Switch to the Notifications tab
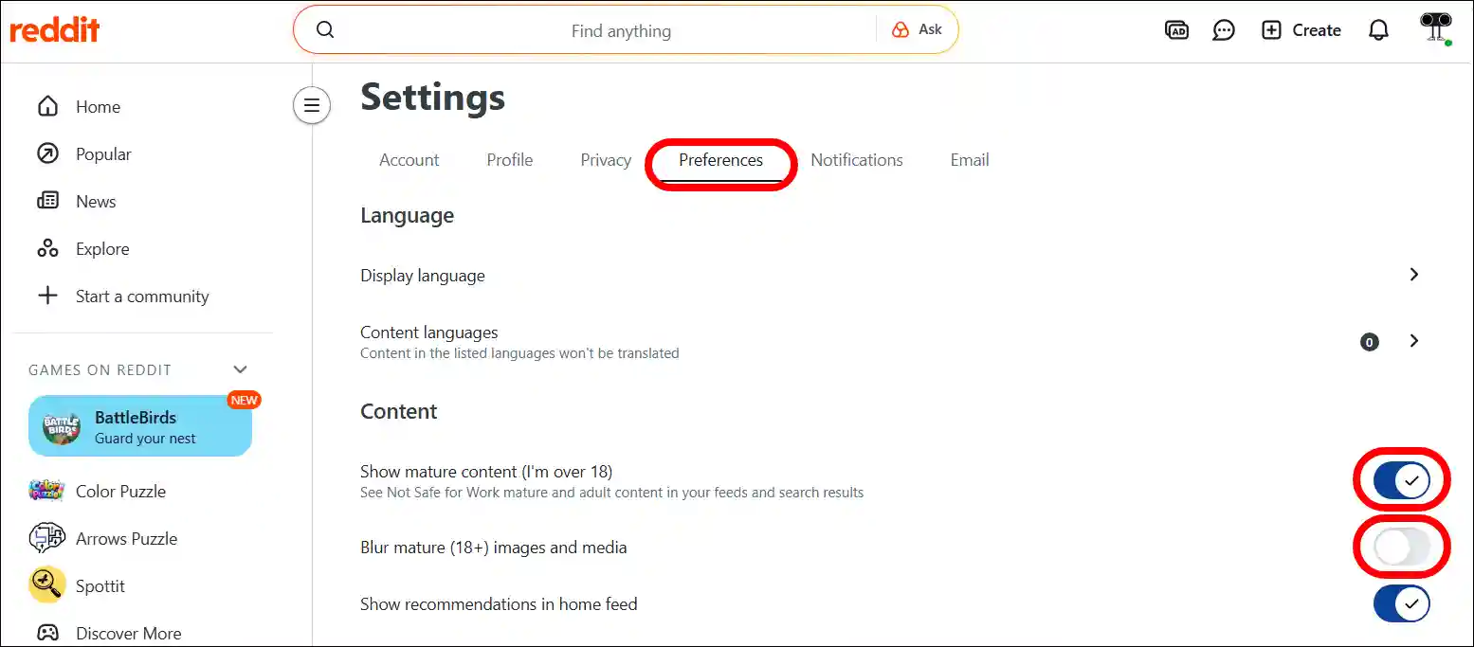The height and width of the screenshot is (647, 1474). [x=856, y=159]
